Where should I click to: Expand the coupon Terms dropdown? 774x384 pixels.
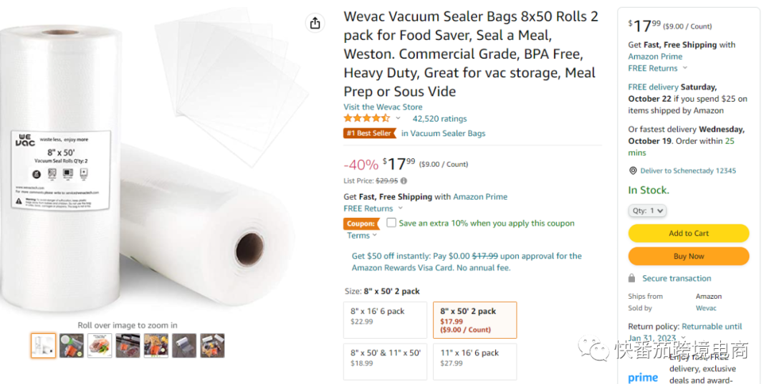point(362,236)
